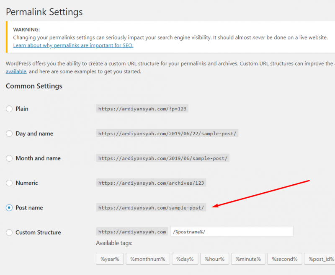Click the Post name sample-post example URL
The height and width of the screenshot is (275, 335).
(151, 207)
